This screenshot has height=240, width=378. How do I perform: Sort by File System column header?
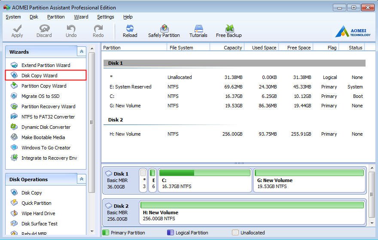188,48
